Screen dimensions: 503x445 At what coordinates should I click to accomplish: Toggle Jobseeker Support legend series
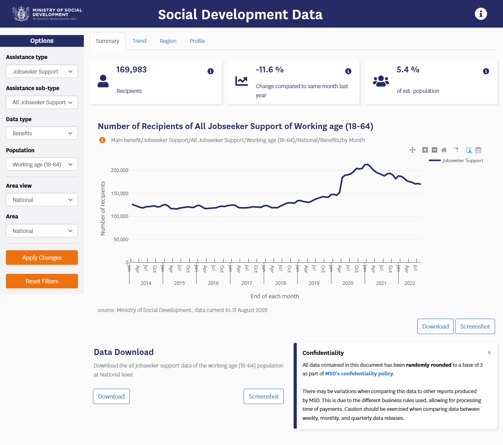pyautogui.click(x=457, y=161)
